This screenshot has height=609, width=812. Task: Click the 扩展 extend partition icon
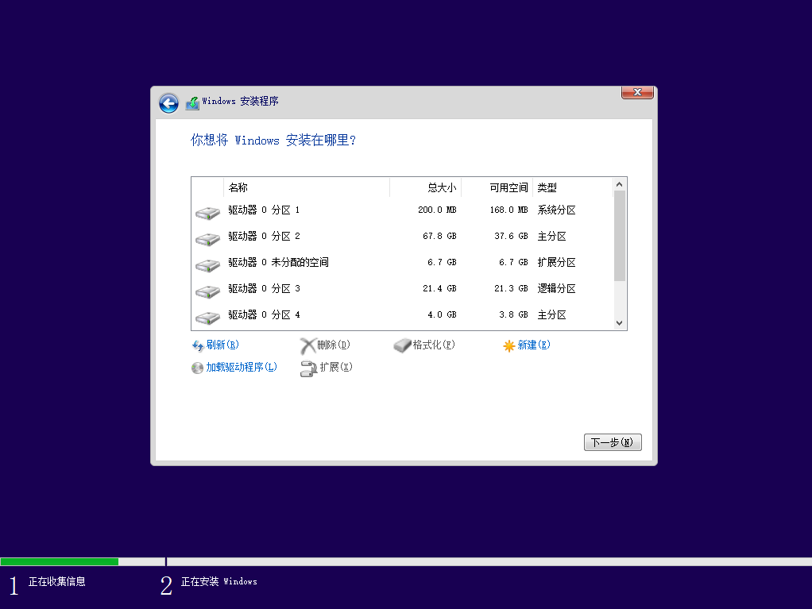[309, 368]
